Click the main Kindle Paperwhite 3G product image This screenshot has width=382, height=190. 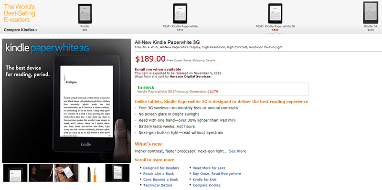coord(66,101)
